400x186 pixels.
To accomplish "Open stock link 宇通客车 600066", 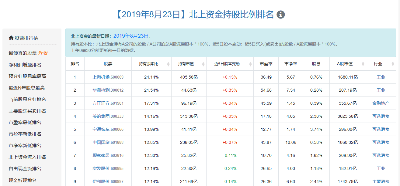I will point(108,129).
